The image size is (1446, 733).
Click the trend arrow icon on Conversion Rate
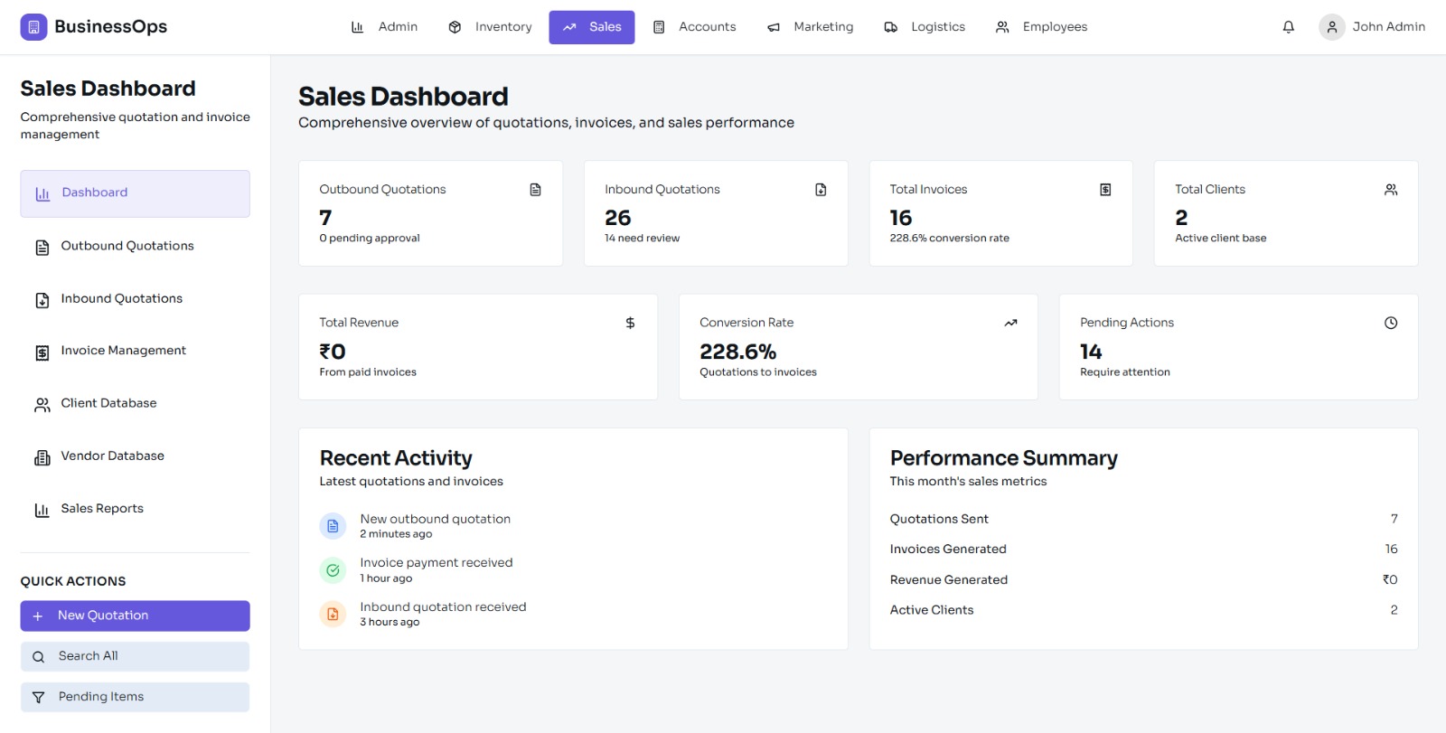1010,323
